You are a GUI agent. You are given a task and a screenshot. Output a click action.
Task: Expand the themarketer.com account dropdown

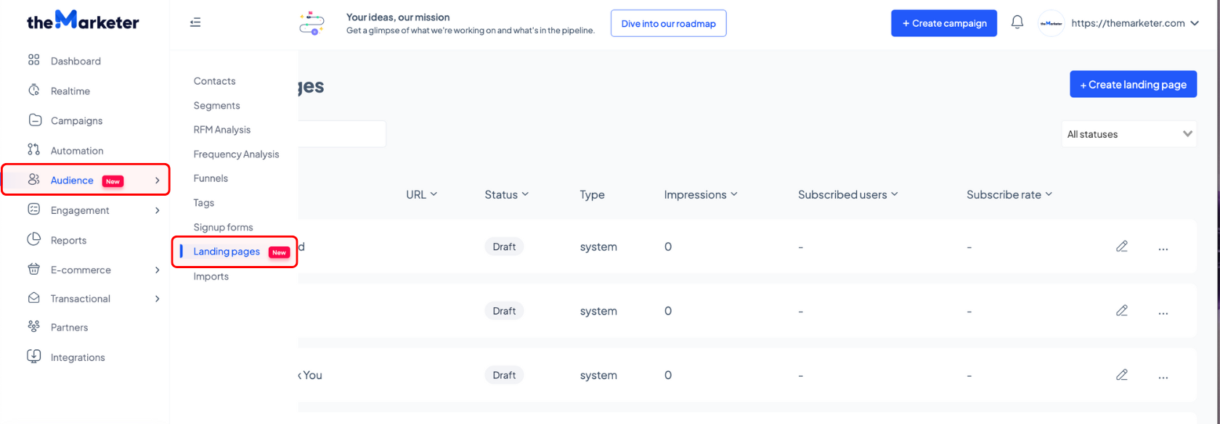1194,23
